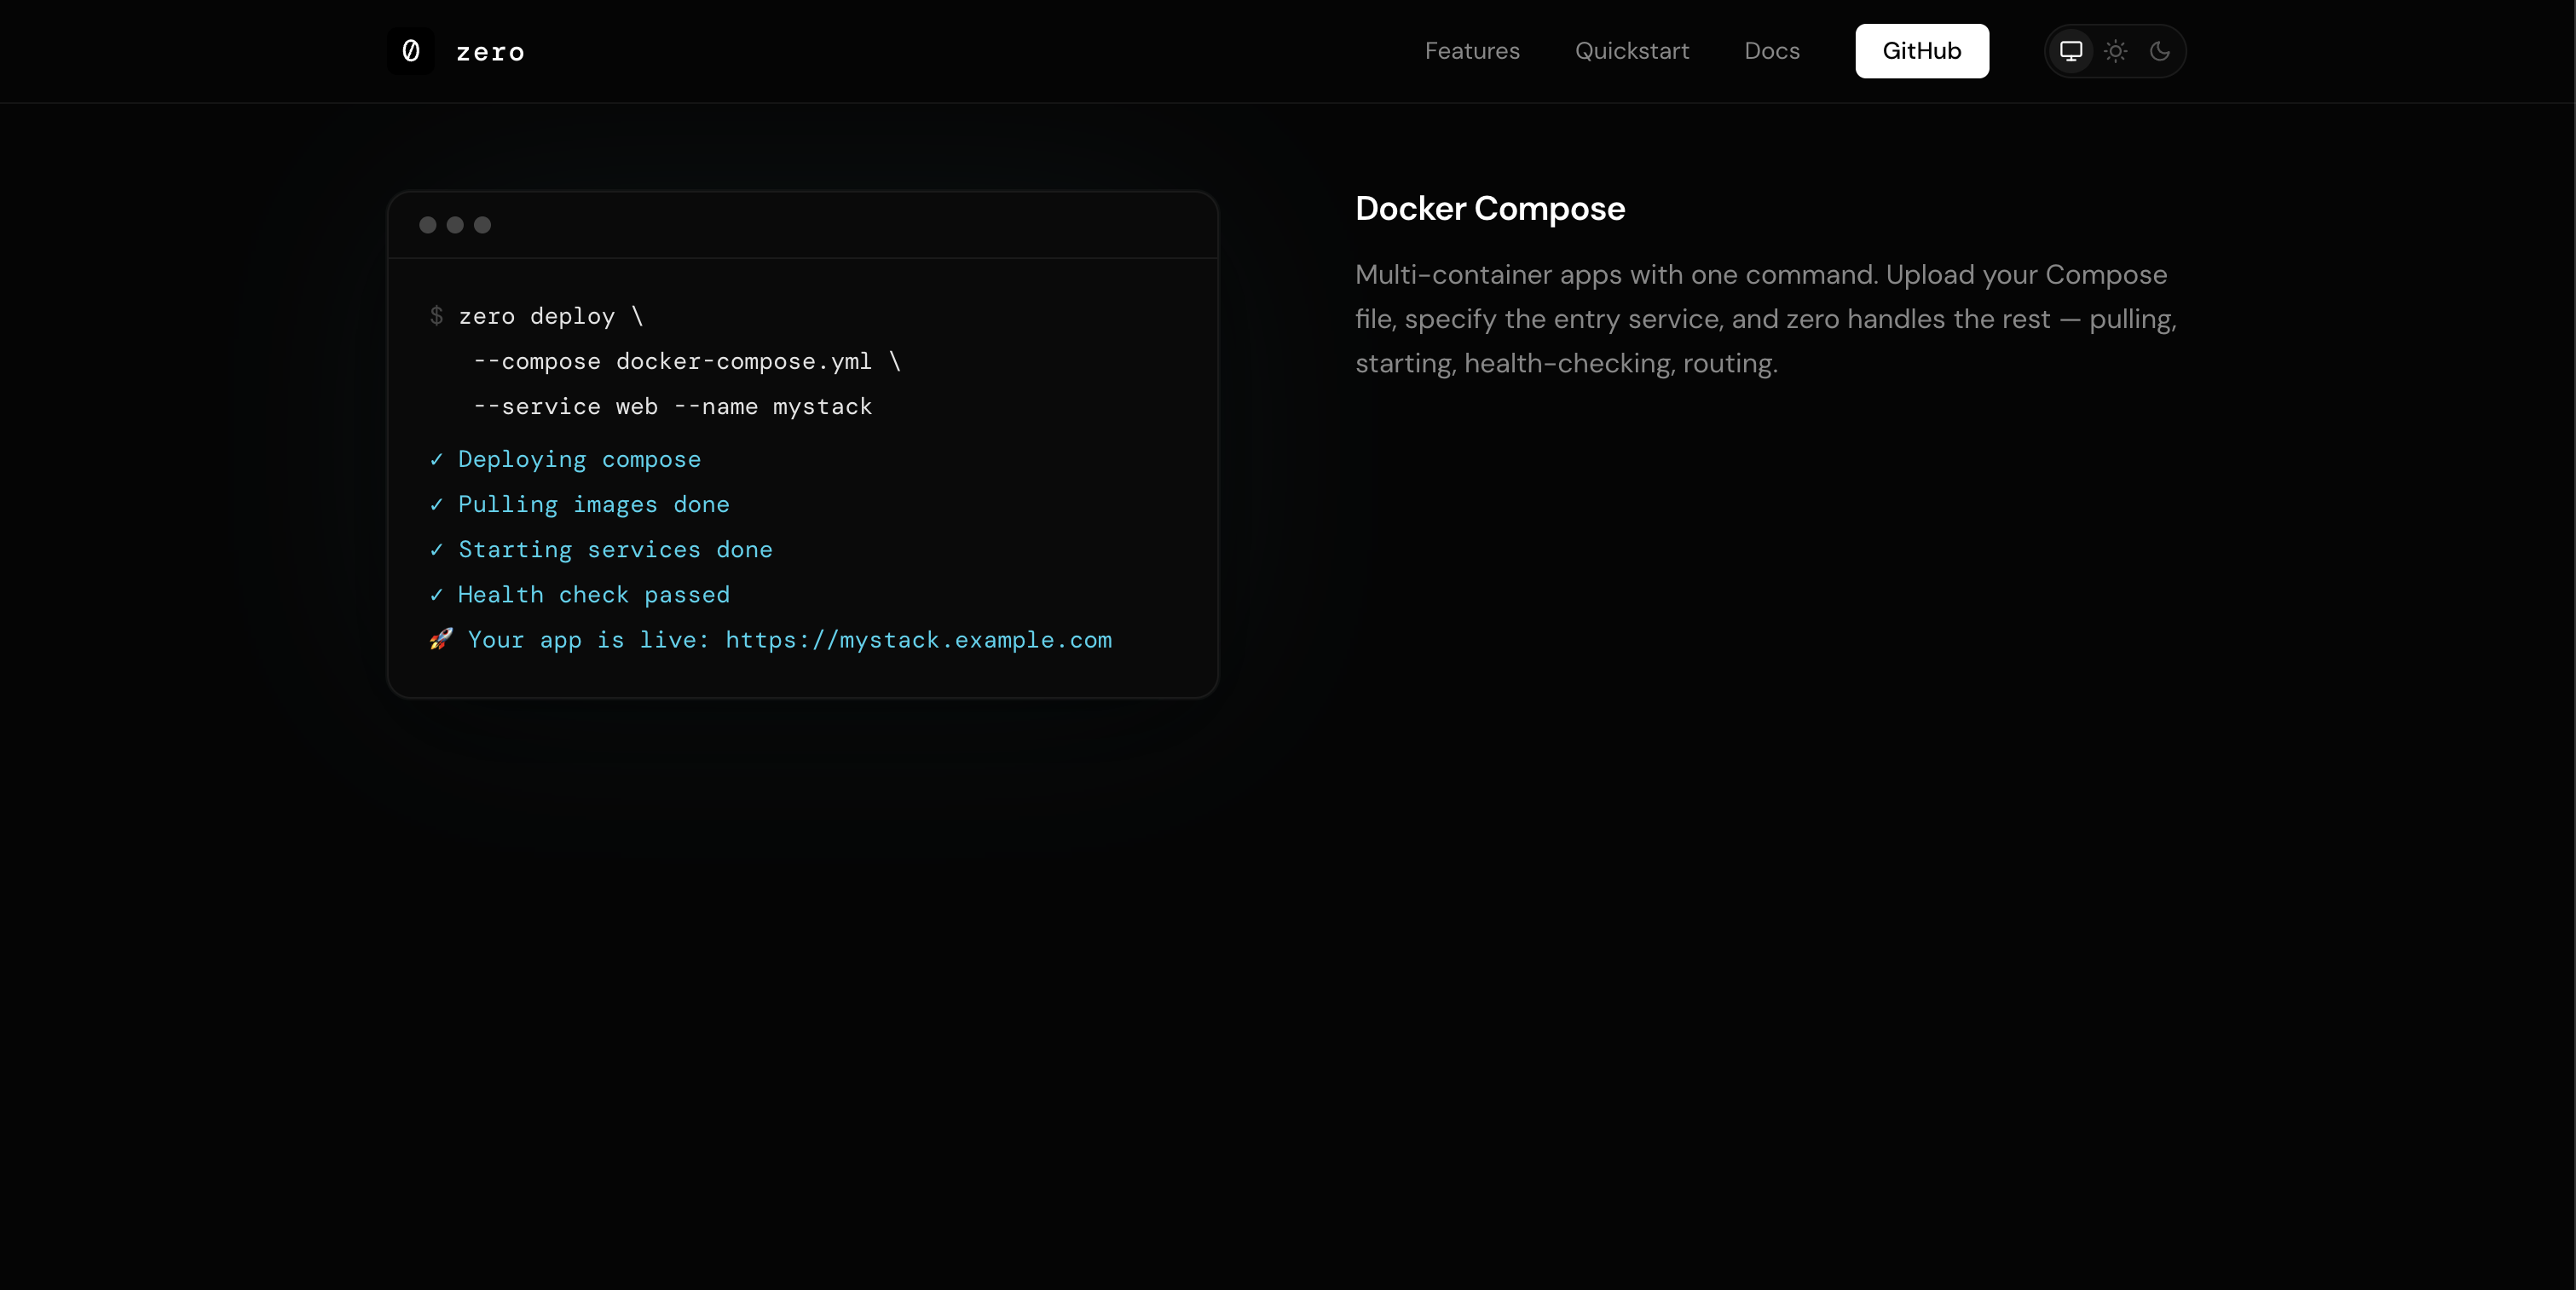The image size is (2576, 1290).
Task: Click the dollar prompt symbol
Action: pos(436,317)
